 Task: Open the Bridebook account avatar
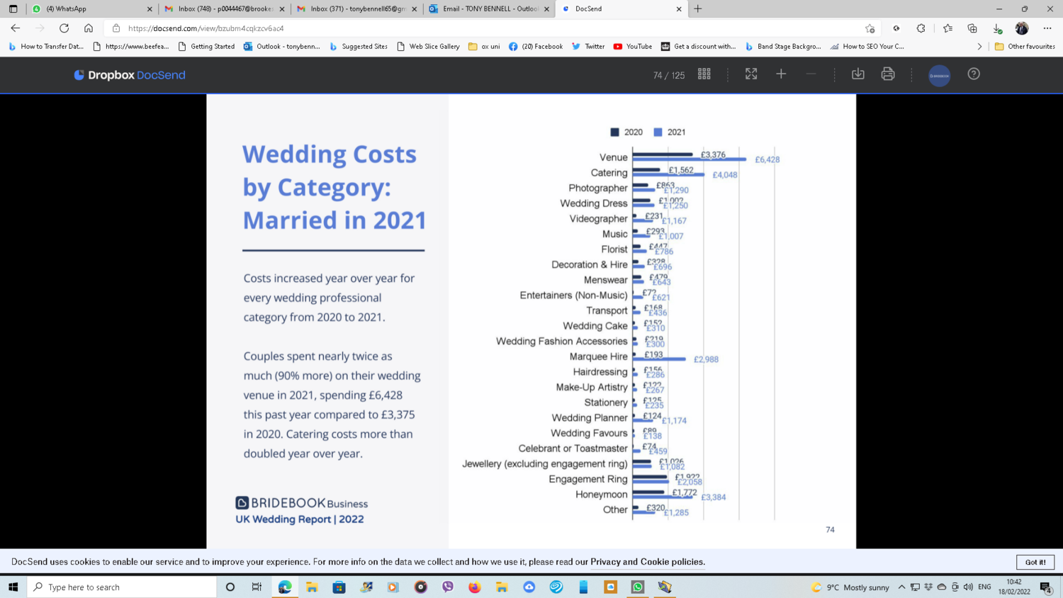point(939,75)
